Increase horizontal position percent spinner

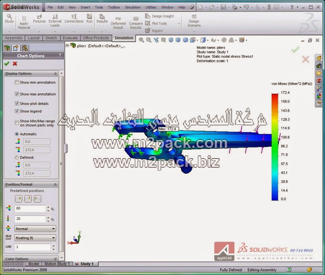pyautogui.click(x=48, y=207)
